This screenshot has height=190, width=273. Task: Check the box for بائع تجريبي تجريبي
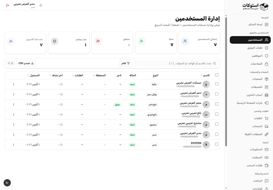[217, 114]
